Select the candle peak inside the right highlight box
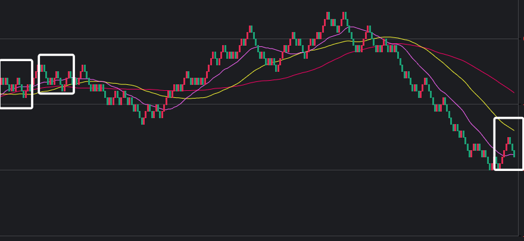Image resolution: width=524 pixels, height=241 pixels. click(x=509, y=140)
